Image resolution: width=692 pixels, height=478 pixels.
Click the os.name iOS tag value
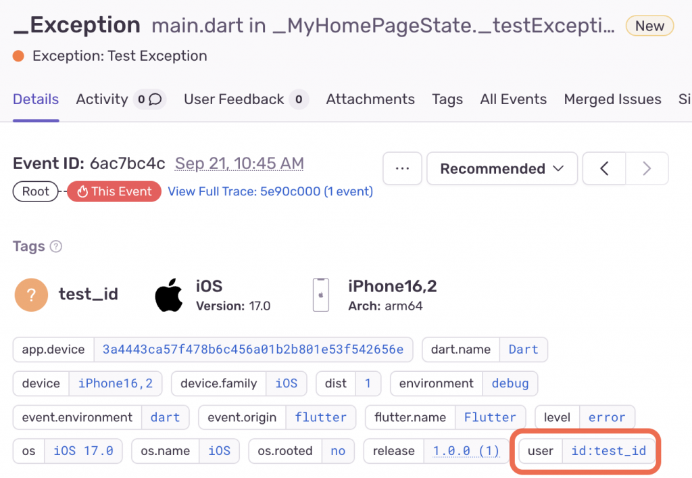pos(220,451)
